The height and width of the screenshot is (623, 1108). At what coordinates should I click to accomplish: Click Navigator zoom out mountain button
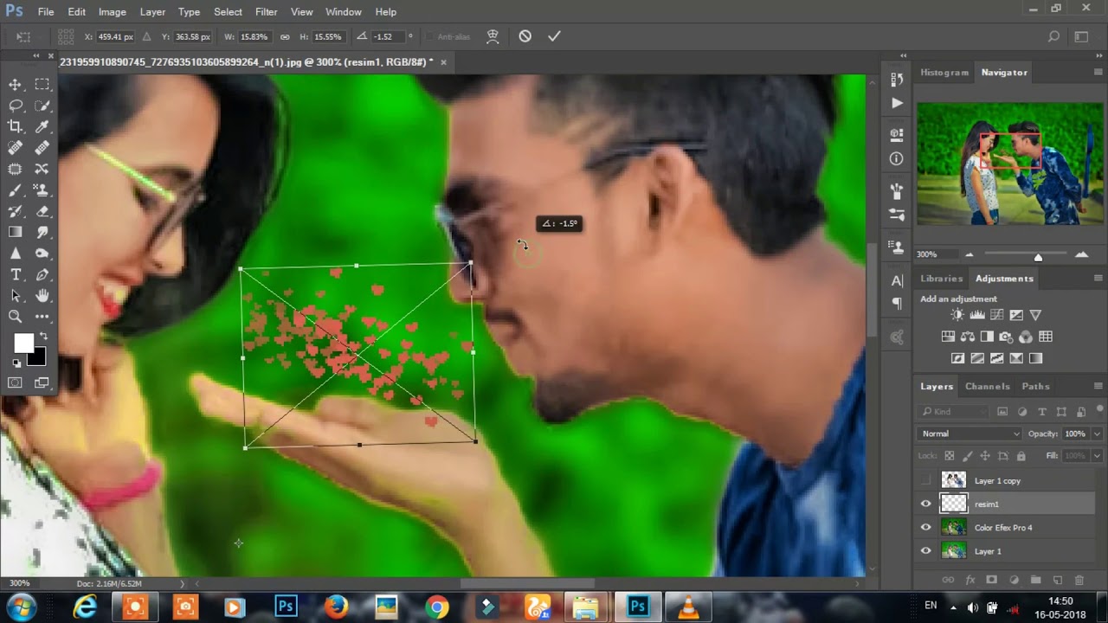[969, 255]
